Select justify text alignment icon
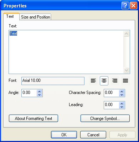The height and width of the screenshot is (142, 139). coord(125,81)
